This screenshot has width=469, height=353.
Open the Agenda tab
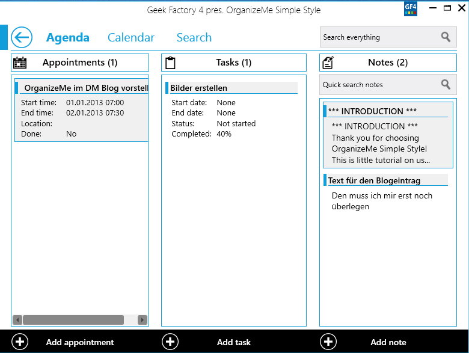(x=67, y=38)
